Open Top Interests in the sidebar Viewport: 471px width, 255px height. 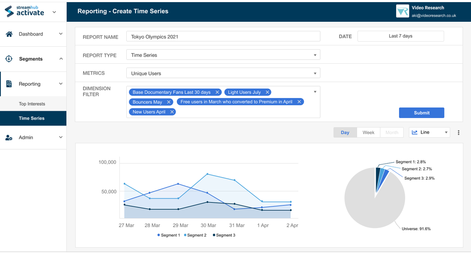[x=32, y=104]
